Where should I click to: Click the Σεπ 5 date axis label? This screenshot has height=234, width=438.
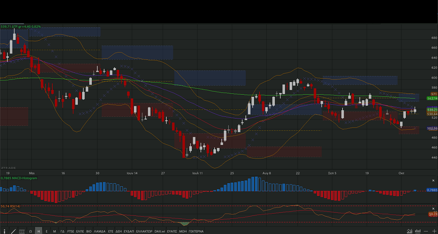click(332, 173)
